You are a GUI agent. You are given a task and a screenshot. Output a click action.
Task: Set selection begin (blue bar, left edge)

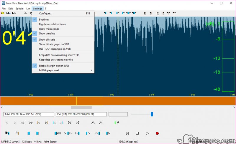29,133
